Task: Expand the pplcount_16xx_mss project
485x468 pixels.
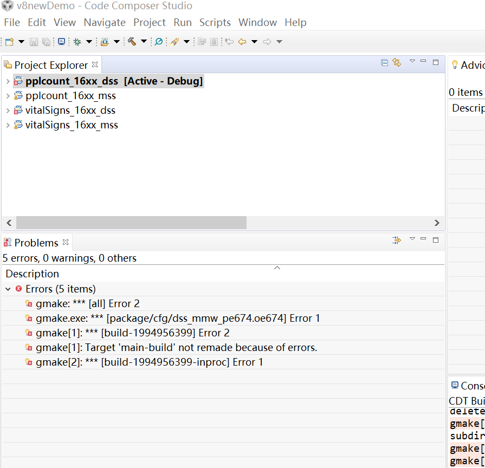Action: click(x=8, y=96)
